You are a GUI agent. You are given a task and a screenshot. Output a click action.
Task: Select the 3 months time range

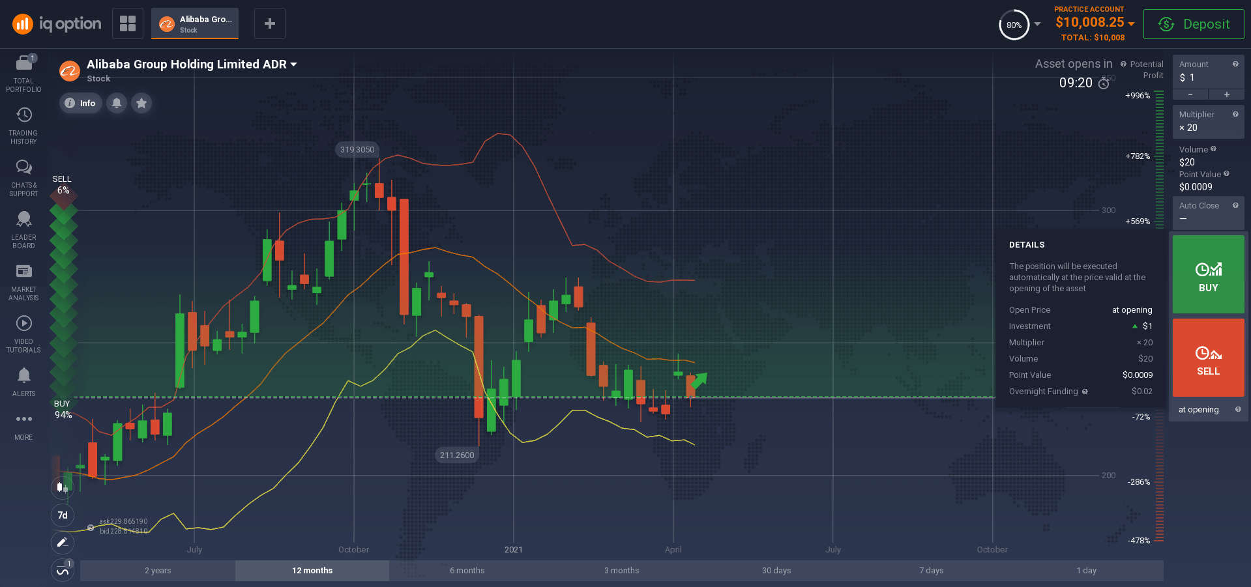coord(621,571)
